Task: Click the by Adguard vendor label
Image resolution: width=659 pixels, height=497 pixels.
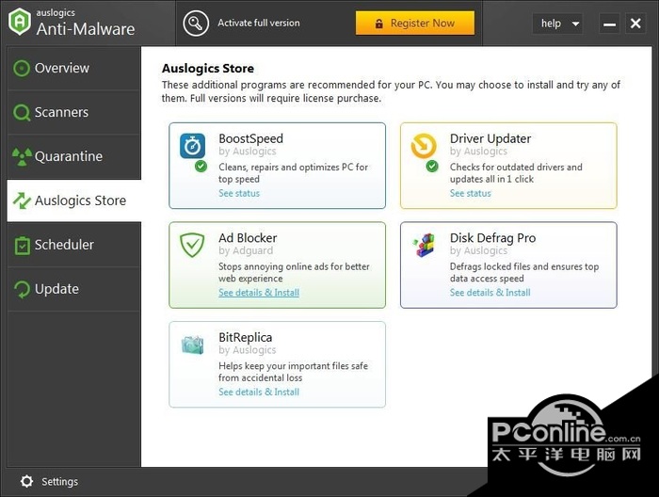Action: click(x=246, y=250)
